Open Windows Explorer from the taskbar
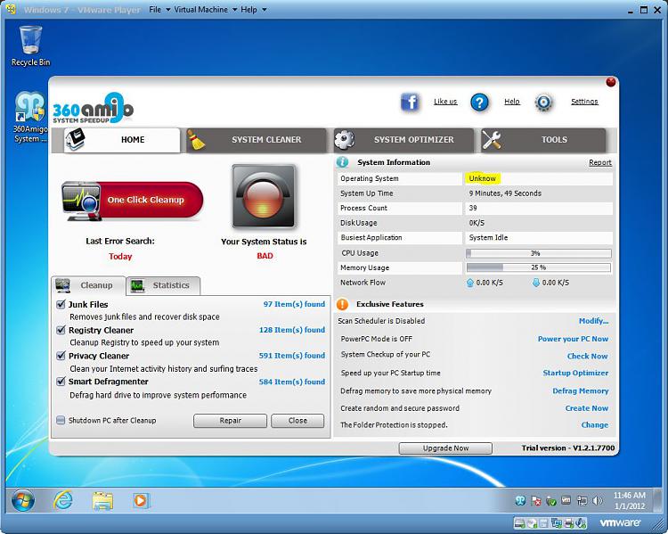 (102, 501)
